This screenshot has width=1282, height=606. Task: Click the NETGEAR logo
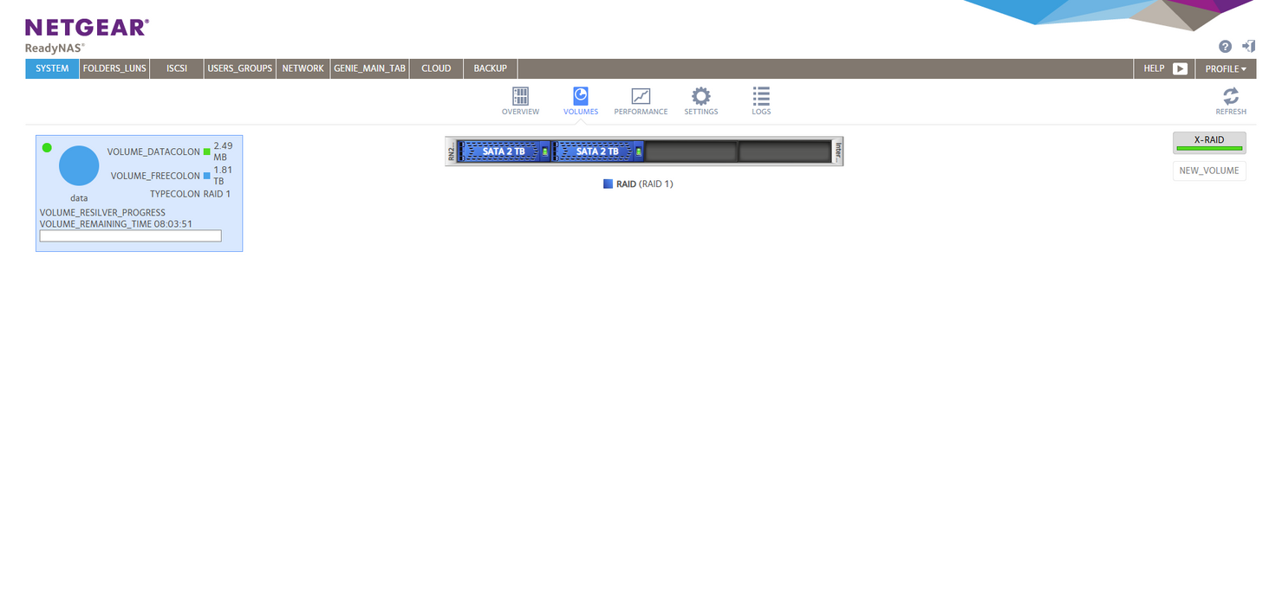pyautogui.click(x=87, y=28)
